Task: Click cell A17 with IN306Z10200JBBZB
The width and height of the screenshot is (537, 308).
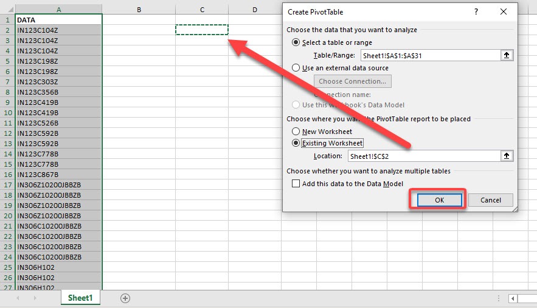Action: (59, 185)
